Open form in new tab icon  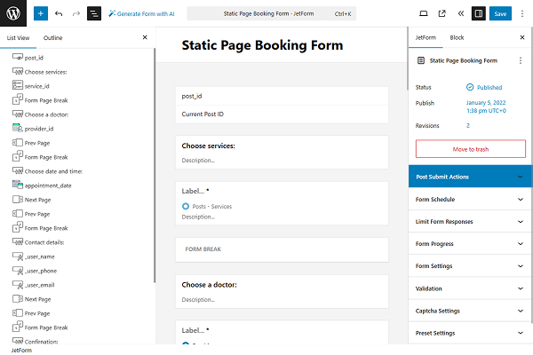(442, 13)
